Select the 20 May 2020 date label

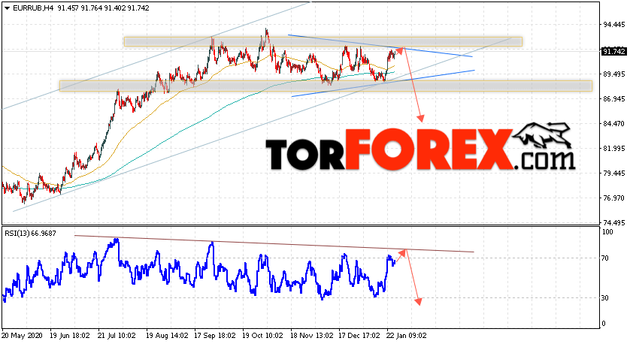[x=23, y=335]
